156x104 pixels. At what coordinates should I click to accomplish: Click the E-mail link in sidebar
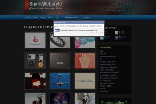pos(121,32)
